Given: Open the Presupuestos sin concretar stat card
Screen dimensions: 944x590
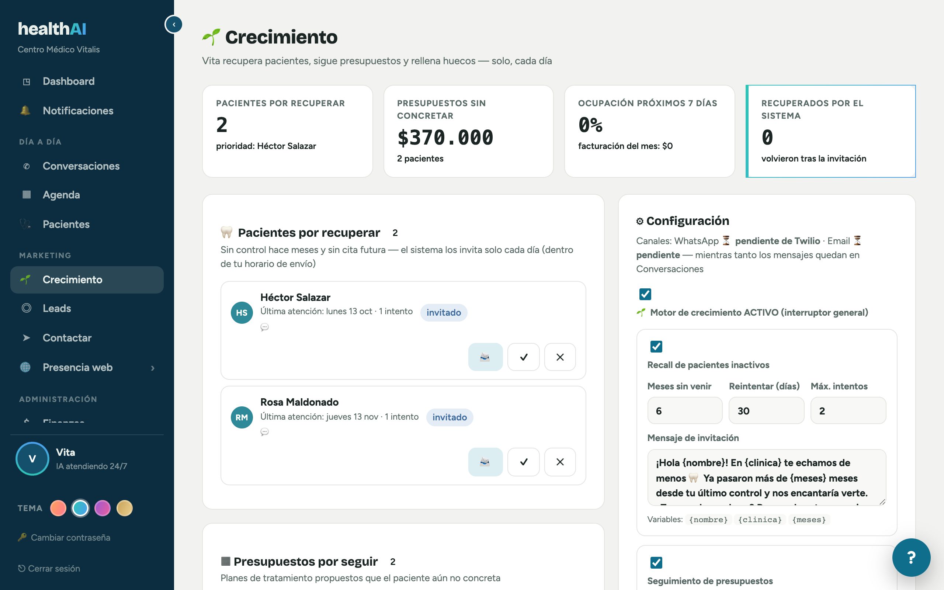Looking at the screenshot, I should pyautogui.click(x=468, y=131).
